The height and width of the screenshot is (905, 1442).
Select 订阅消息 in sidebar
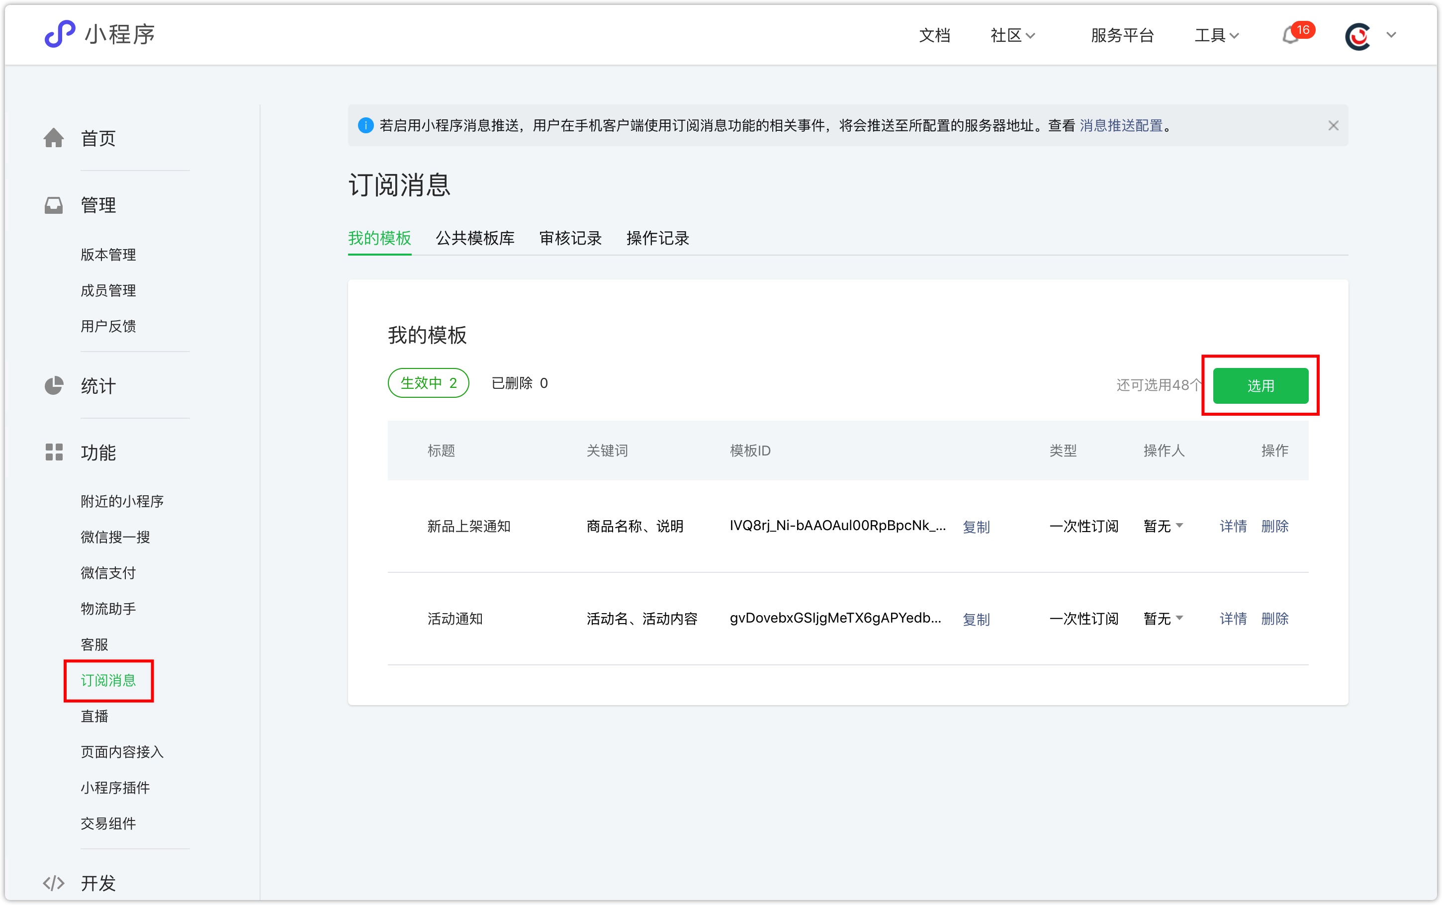coord(108,681)
